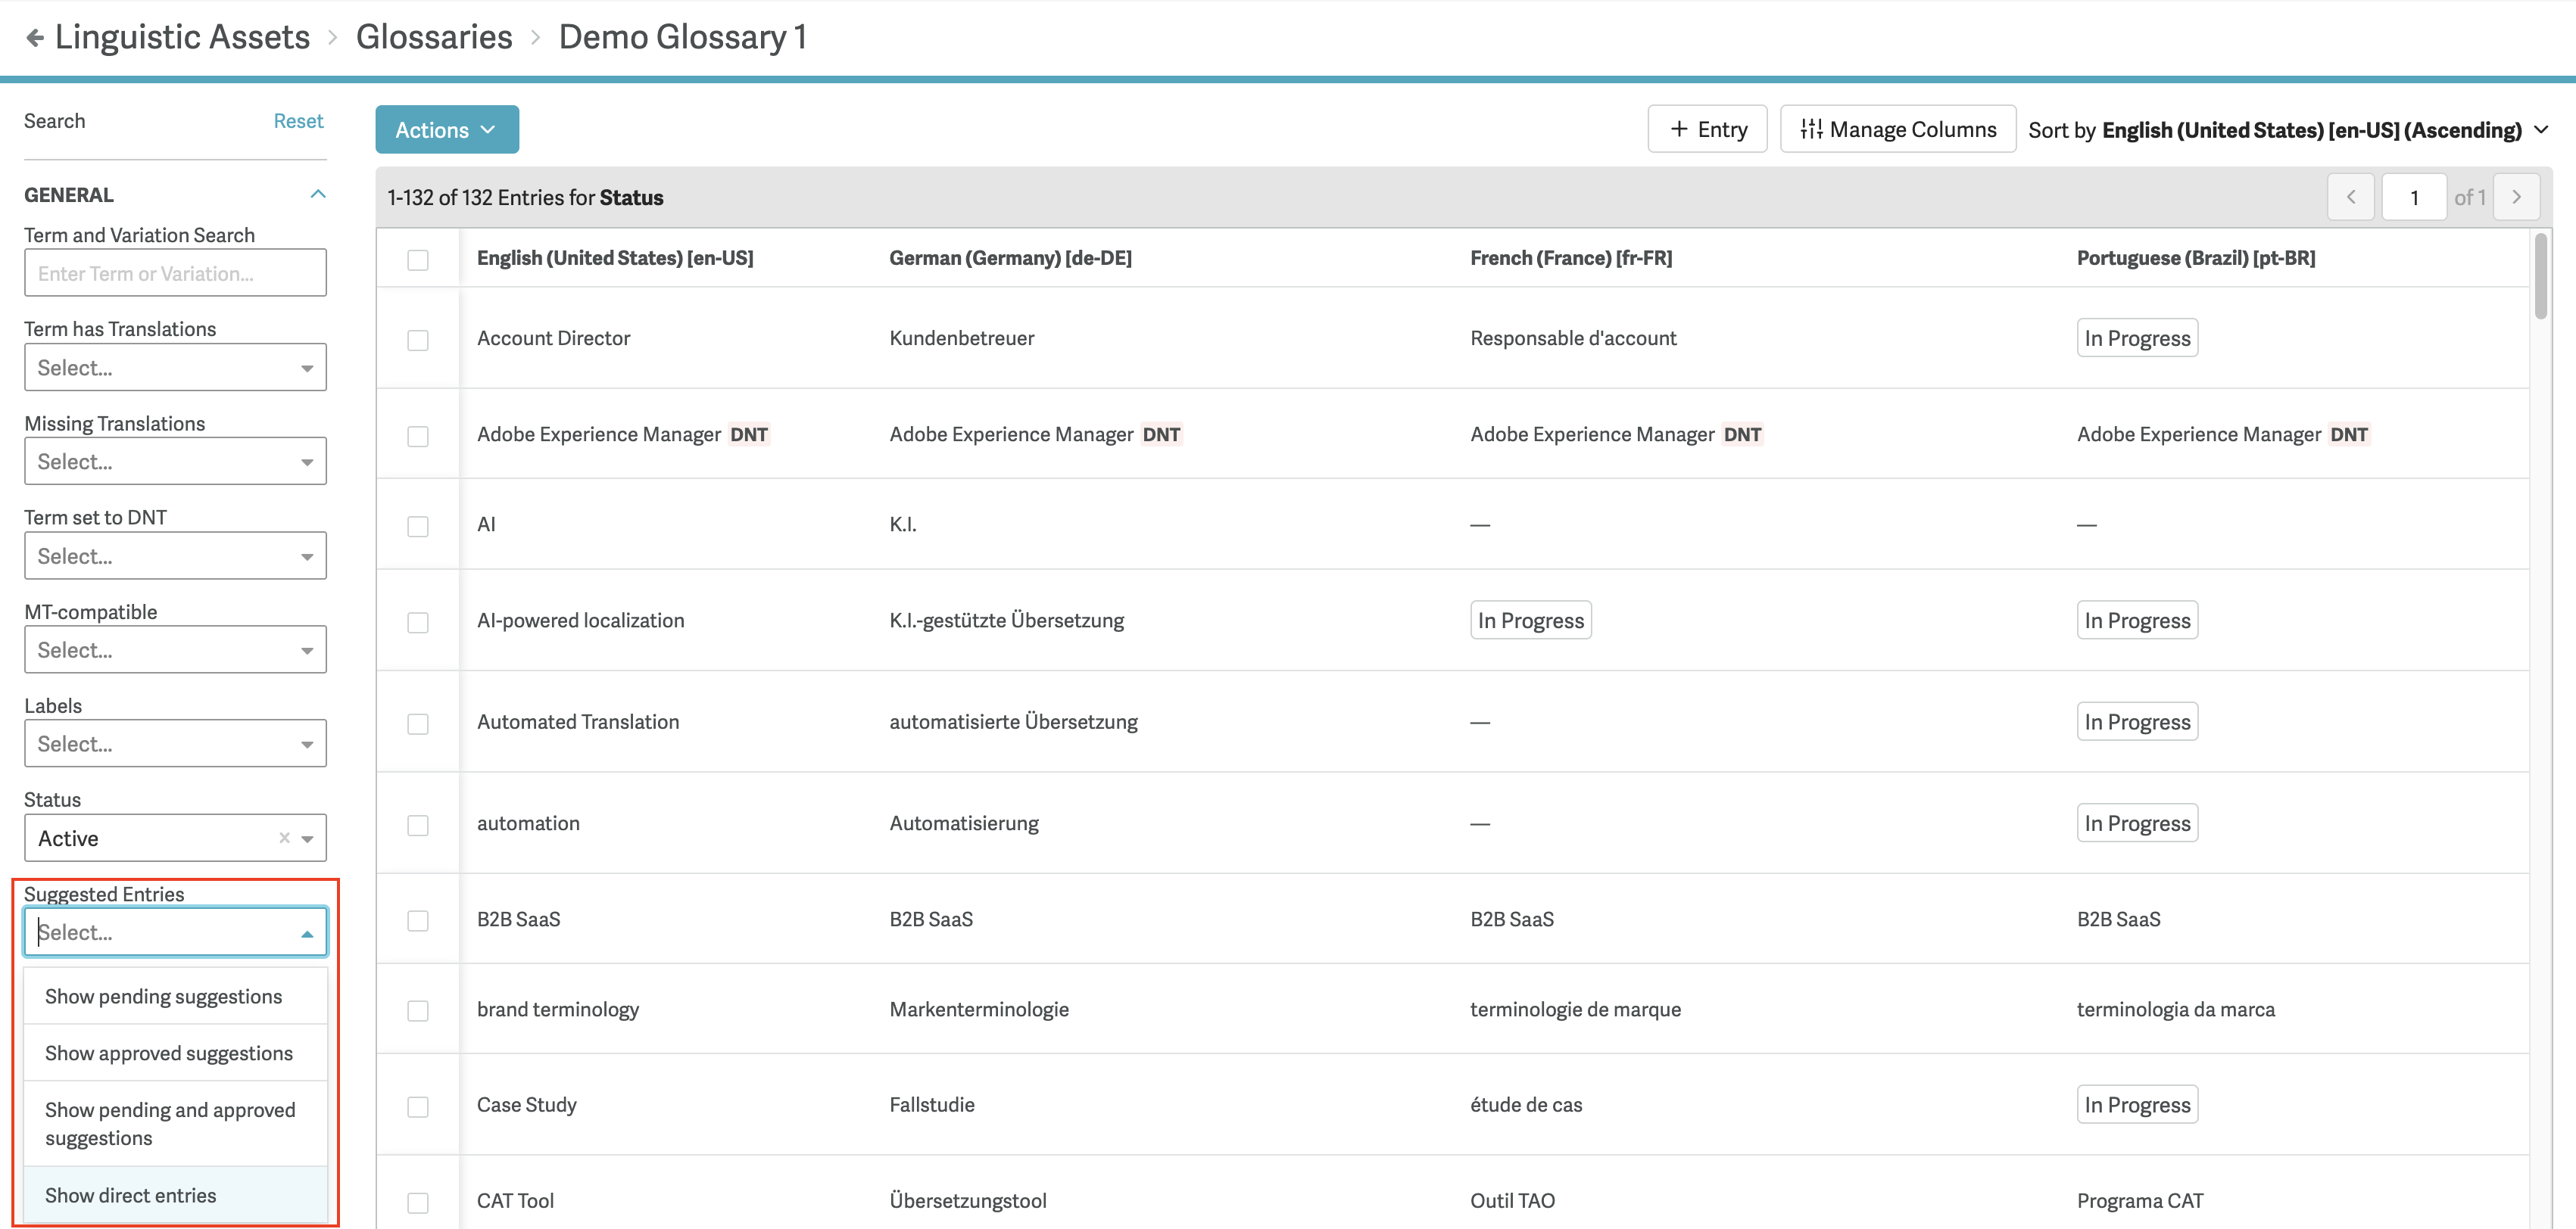Clear the Active status filter with X
The height and width of the screenshot is (1229, 2576).
(x=284, y=839)
